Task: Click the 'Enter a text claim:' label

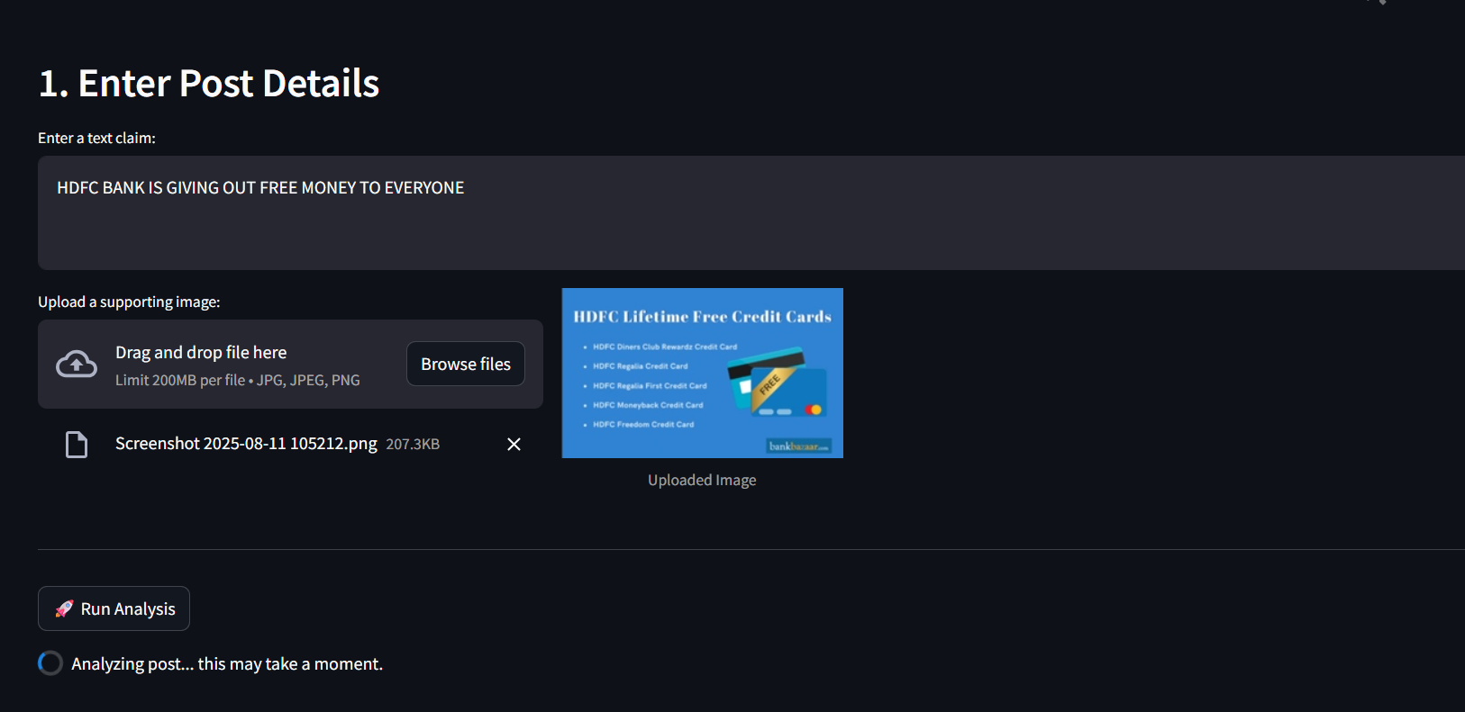Action: point(96,138)
